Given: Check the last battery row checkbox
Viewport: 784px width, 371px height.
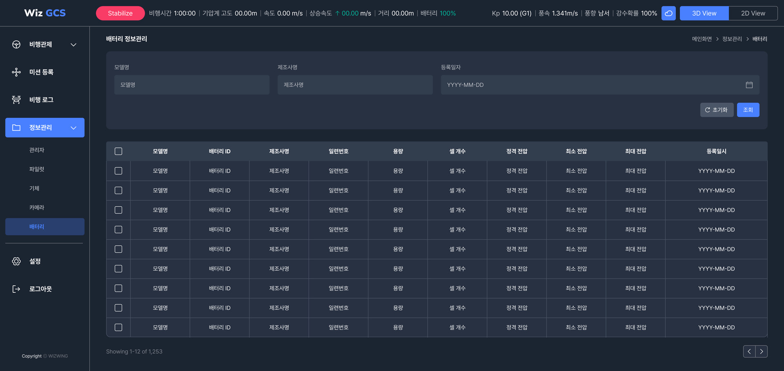Looking at the screenshot, I should pos(118,327).
